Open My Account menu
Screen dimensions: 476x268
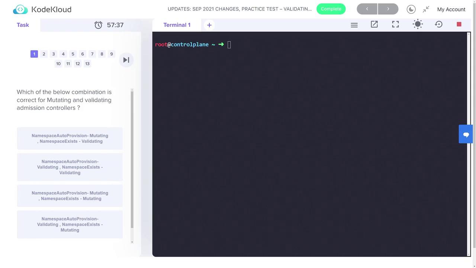[451, 9]
